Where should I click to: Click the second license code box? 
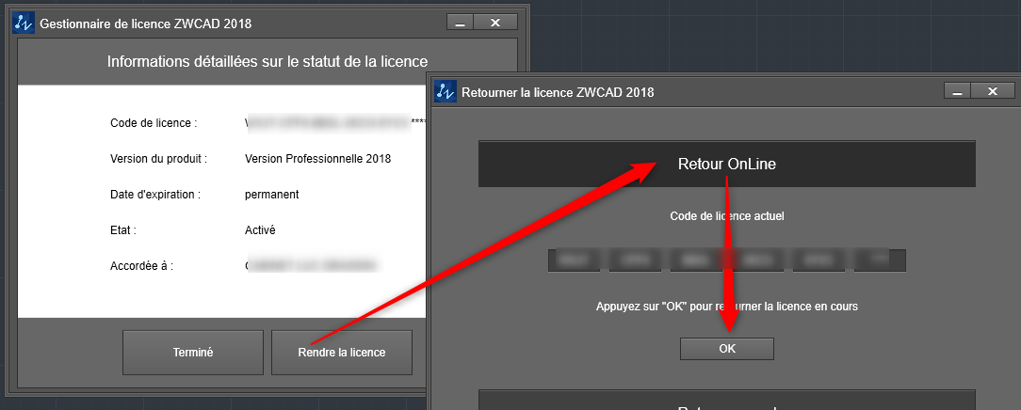634,260
